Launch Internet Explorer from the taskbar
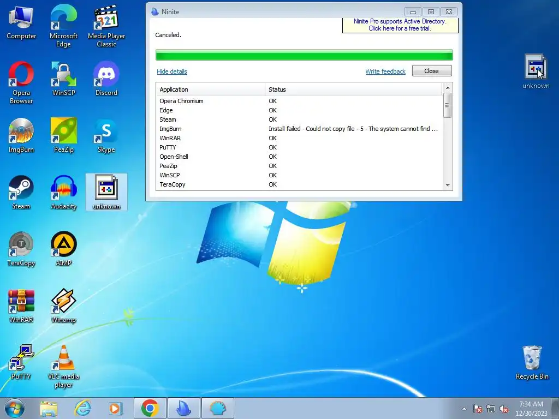This screenshot has height=419, width=559. point(82,408)
